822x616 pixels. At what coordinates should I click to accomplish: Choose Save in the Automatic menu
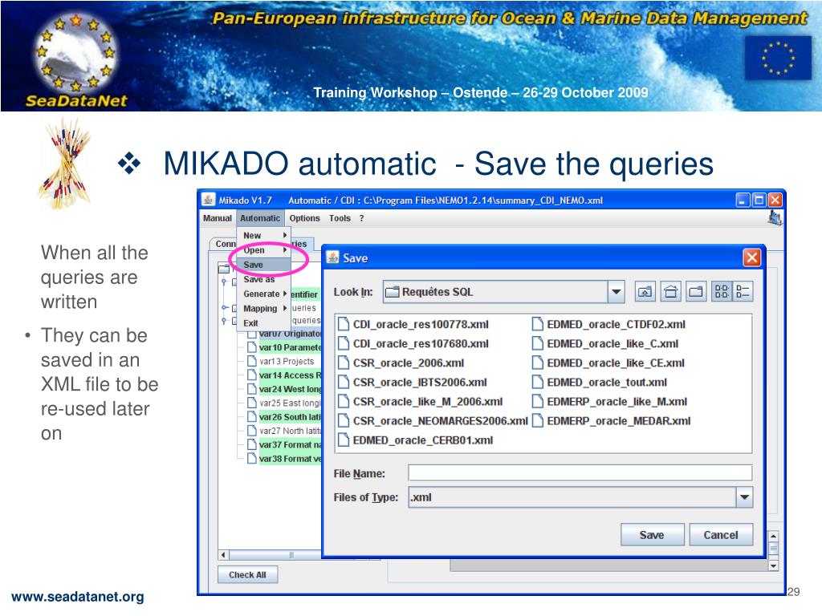[x=265, y=265]
